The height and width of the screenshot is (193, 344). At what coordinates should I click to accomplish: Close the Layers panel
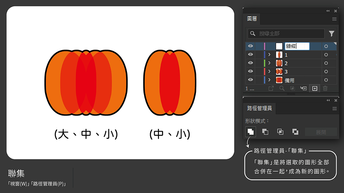pyautogui.click(x=336, y=11)
